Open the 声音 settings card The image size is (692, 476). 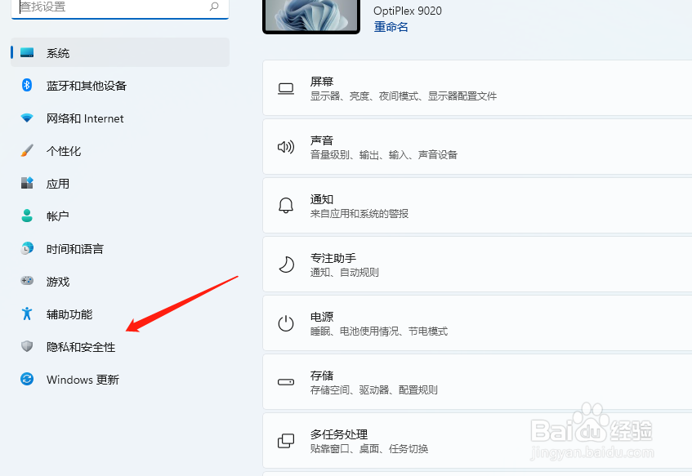(477, 146)
